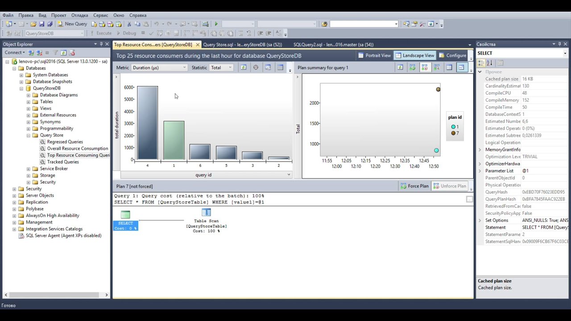Click the Force Plan button
Image resolution: width=571 pixels, height=321 pixels.
coord(414,186)
